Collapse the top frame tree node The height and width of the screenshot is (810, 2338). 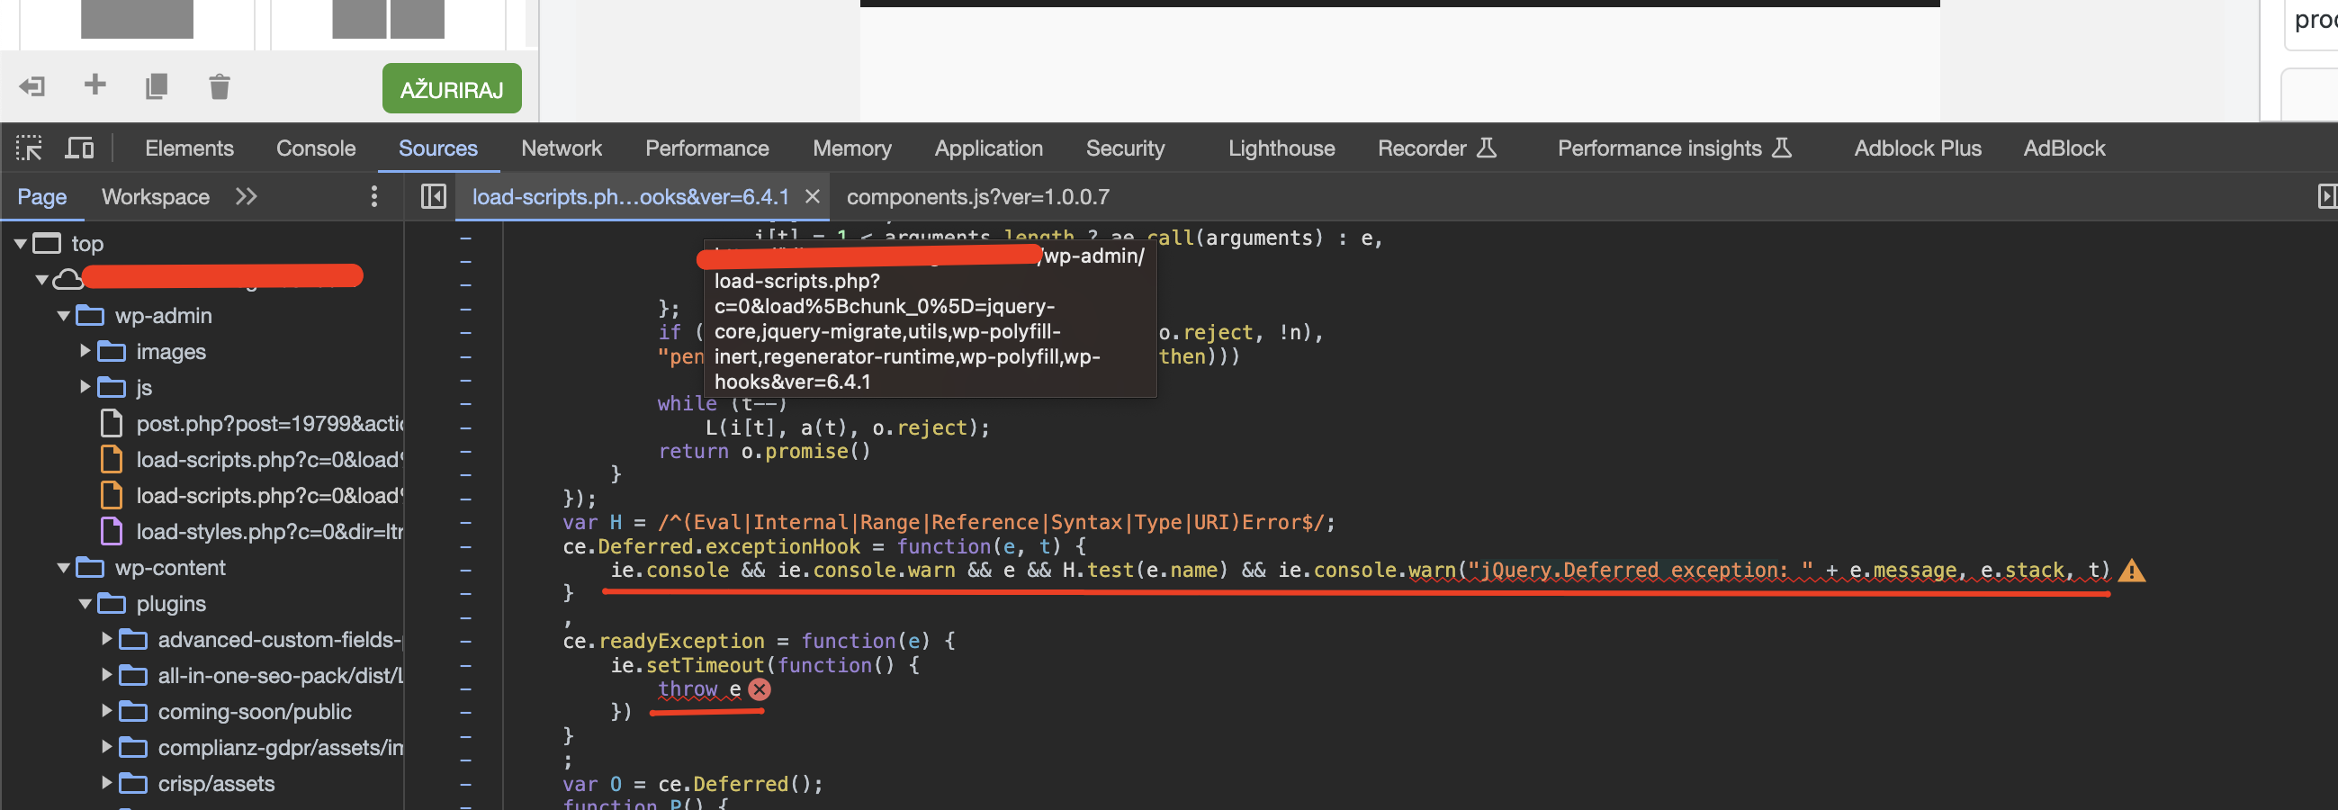point(20,243)
